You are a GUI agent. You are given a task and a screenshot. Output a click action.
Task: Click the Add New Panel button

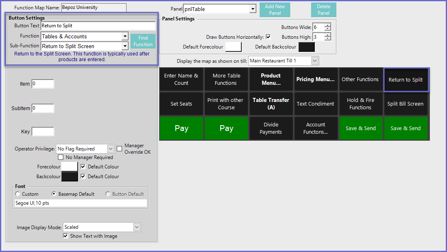coord(275,10)
